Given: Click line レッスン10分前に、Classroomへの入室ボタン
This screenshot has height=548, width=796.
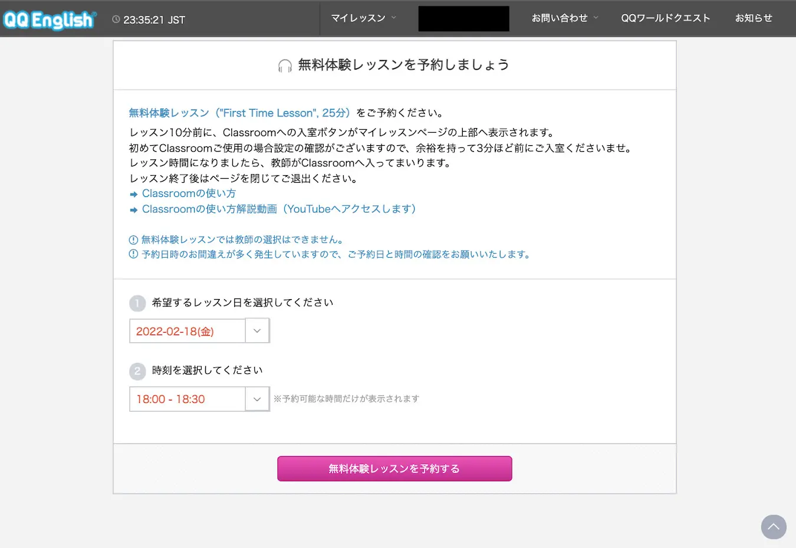Looking at the screenshot, I should (x=342, y=132).
